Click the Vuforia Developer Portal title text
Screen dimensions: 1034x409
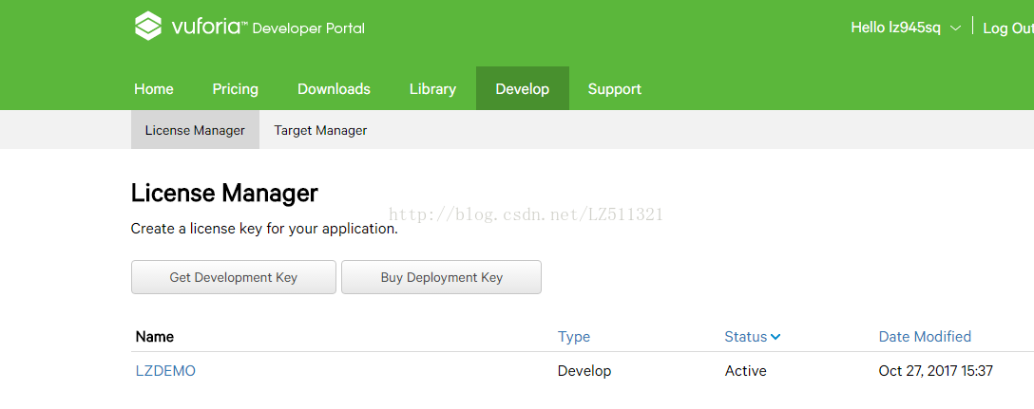point(268,28)
